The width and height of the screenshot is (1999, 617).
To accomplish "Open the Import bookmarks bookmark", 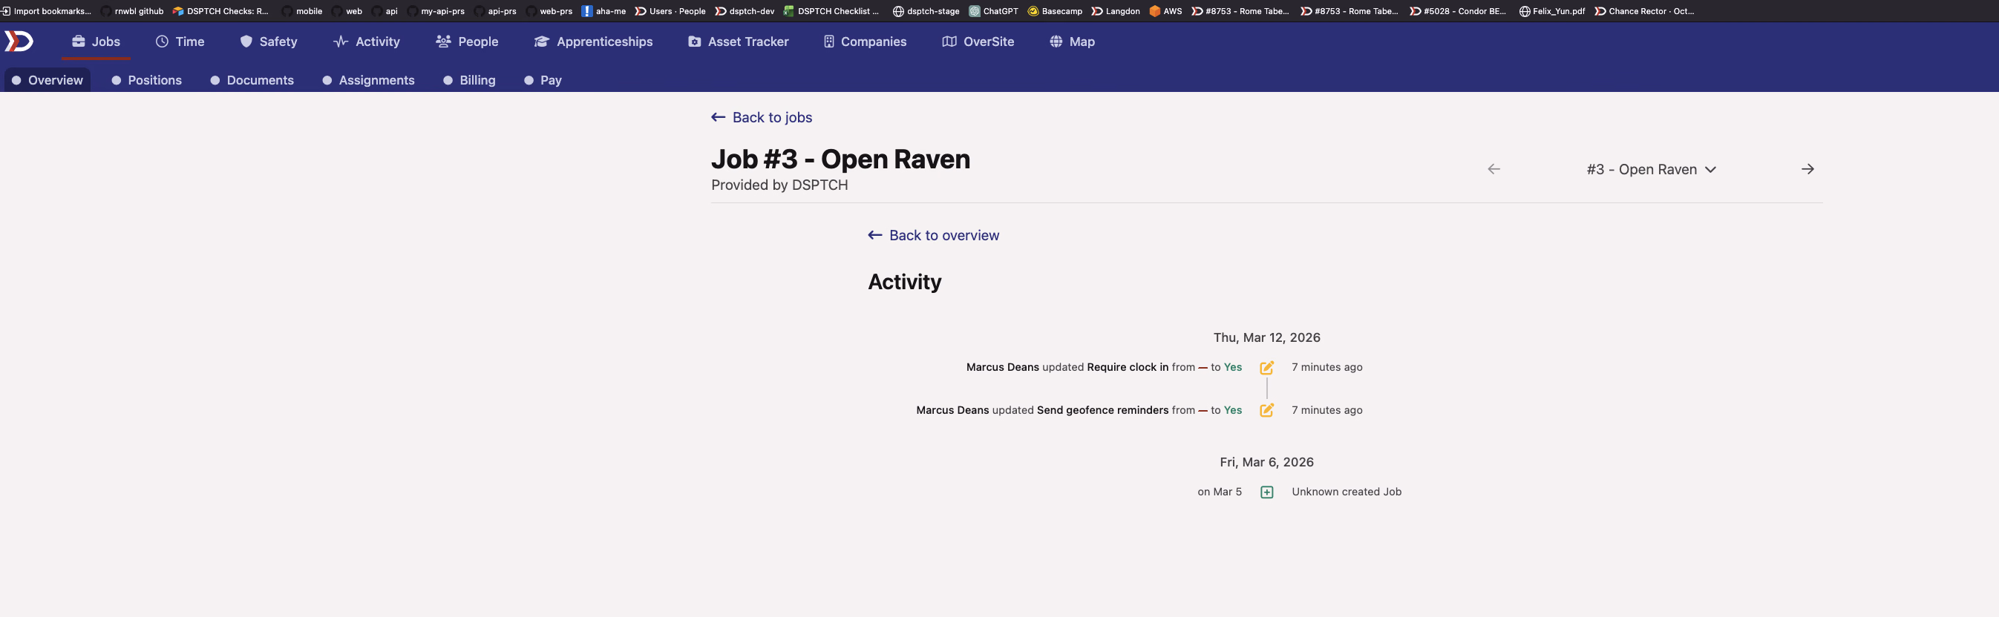I will pyautogui.click(x=47, y=11).
